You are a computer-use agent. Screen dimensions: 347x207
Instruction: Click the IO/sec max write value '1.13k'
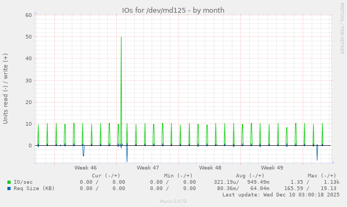(x=332, y=182)
